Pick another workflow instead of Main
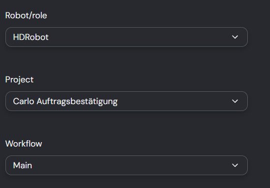 (x=127, y=165)
